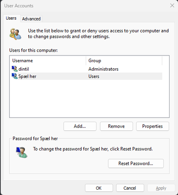Click the dintil user account icon
The height and width of the screenshot is (195, 178).
click(15, 69)
